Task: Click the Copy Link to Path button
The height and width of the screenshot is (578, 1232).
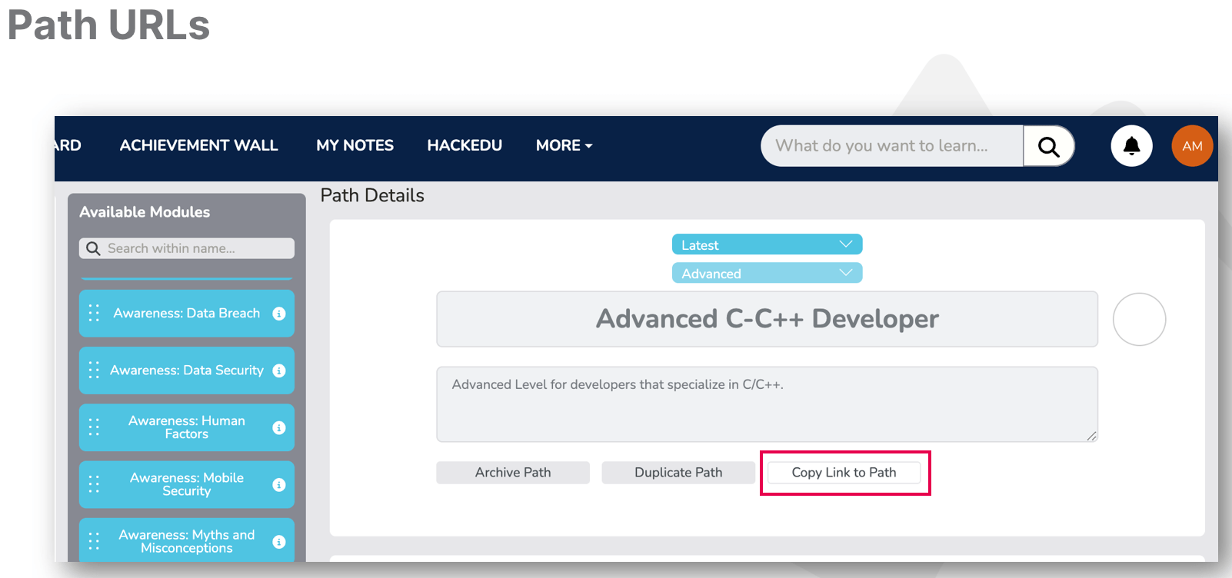Action: [x=844, y=473]
